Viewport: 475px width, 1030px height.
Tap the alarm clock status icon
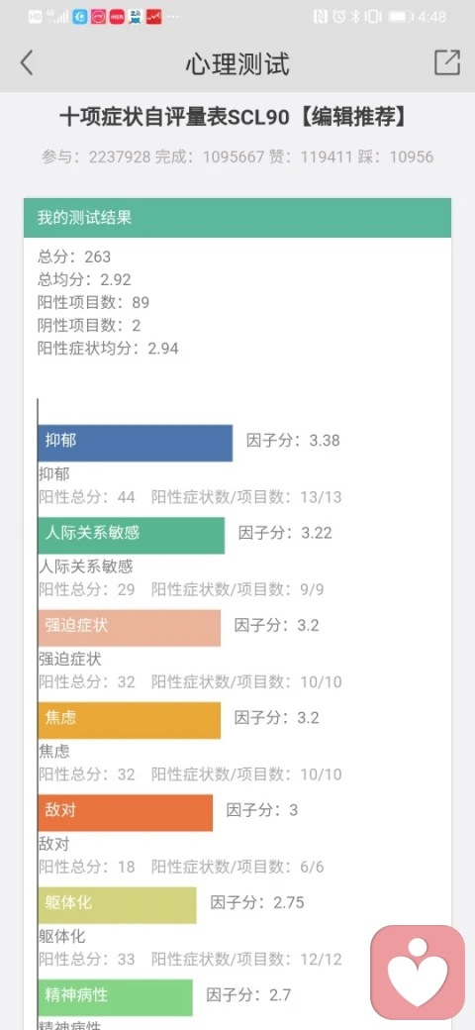[338, 17]
